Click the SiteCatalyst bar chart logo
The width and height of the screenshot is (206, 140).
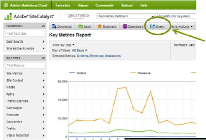click(x=8, y=16)
